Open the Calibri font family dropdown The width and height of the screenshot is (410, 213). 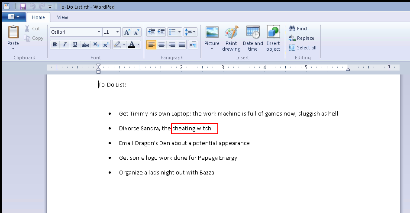pos(98,32)
